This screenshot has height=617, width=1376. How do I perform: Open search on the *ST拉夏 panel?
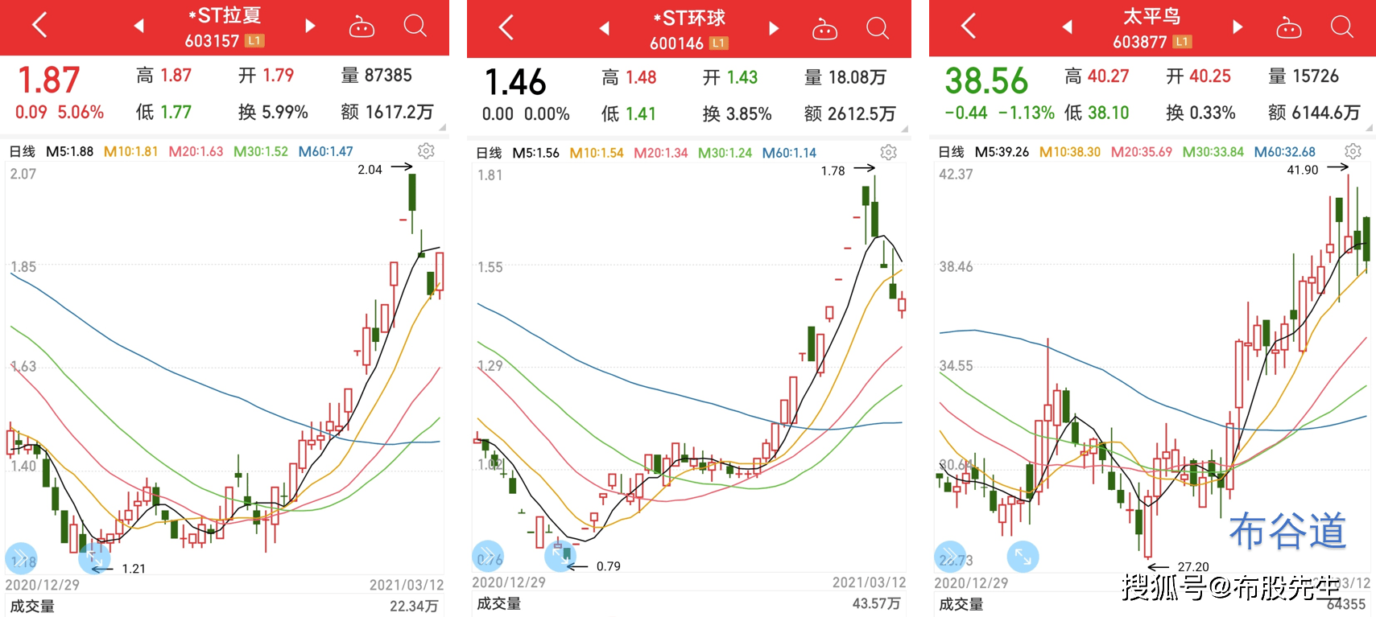[x=415, y=26]
